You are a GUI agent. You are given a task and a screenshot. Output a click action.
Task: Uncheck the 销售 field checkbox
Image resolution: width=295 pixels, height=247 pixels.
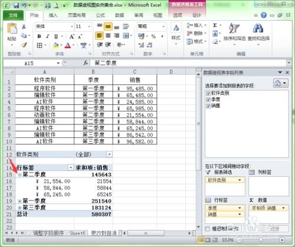click(208, 106)
